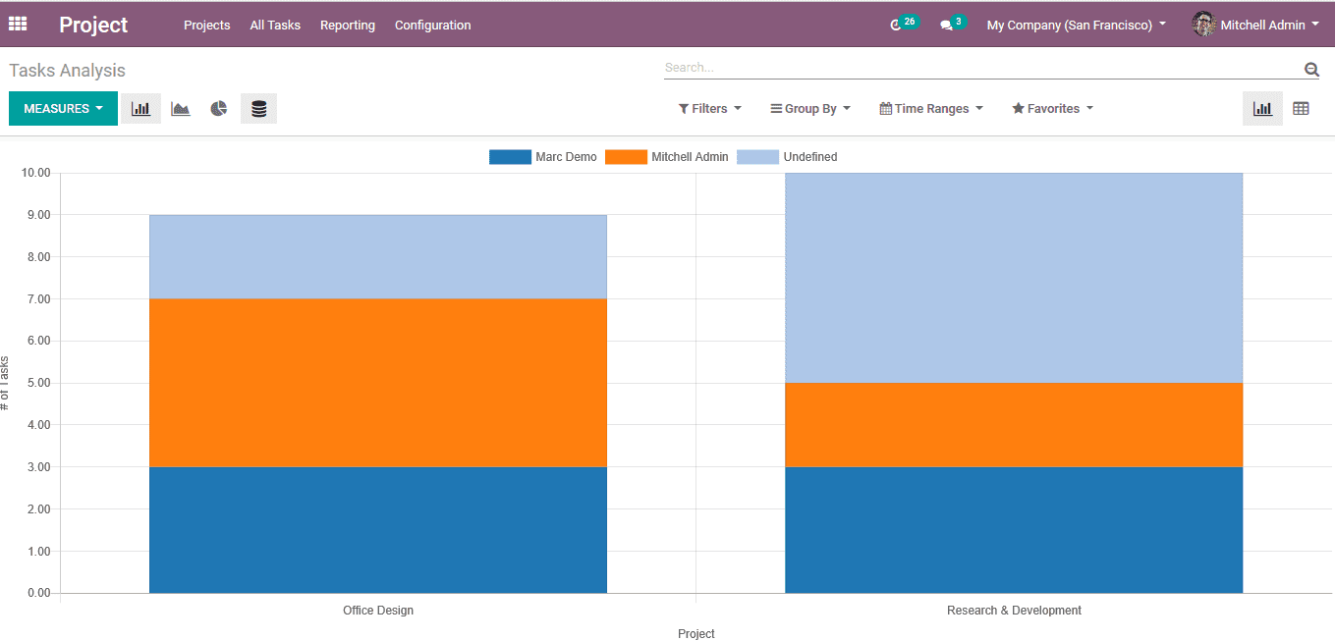The image size is (1335, 641).
Task: Toggle the stacked bars icon
Action: (258, 108)
